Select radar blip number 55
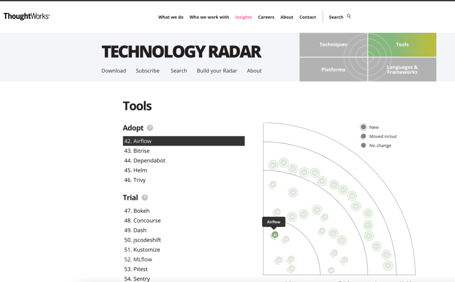The image size is (455, 282). coord(333,233)
